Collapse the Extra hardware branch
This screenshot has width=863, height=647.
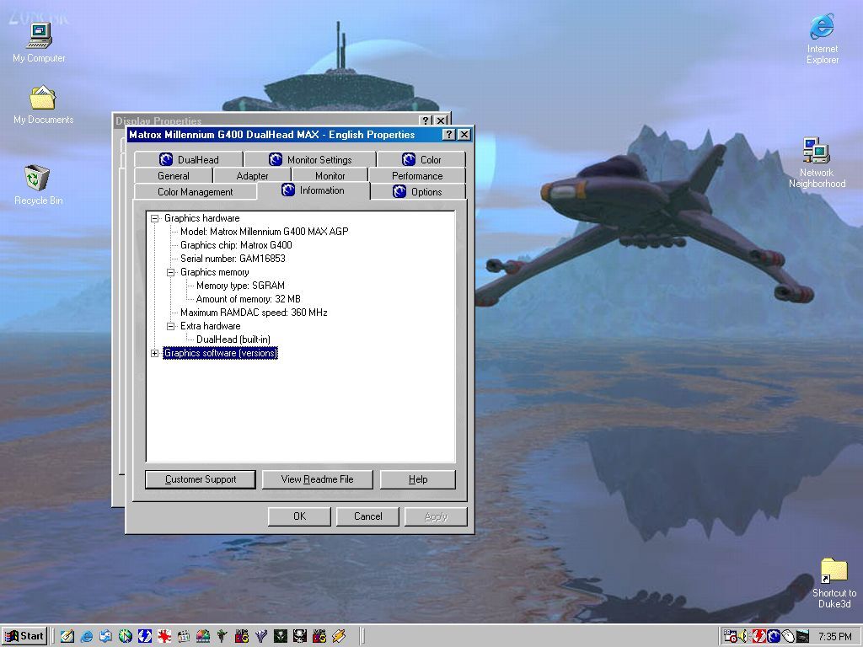pos(170,326)
